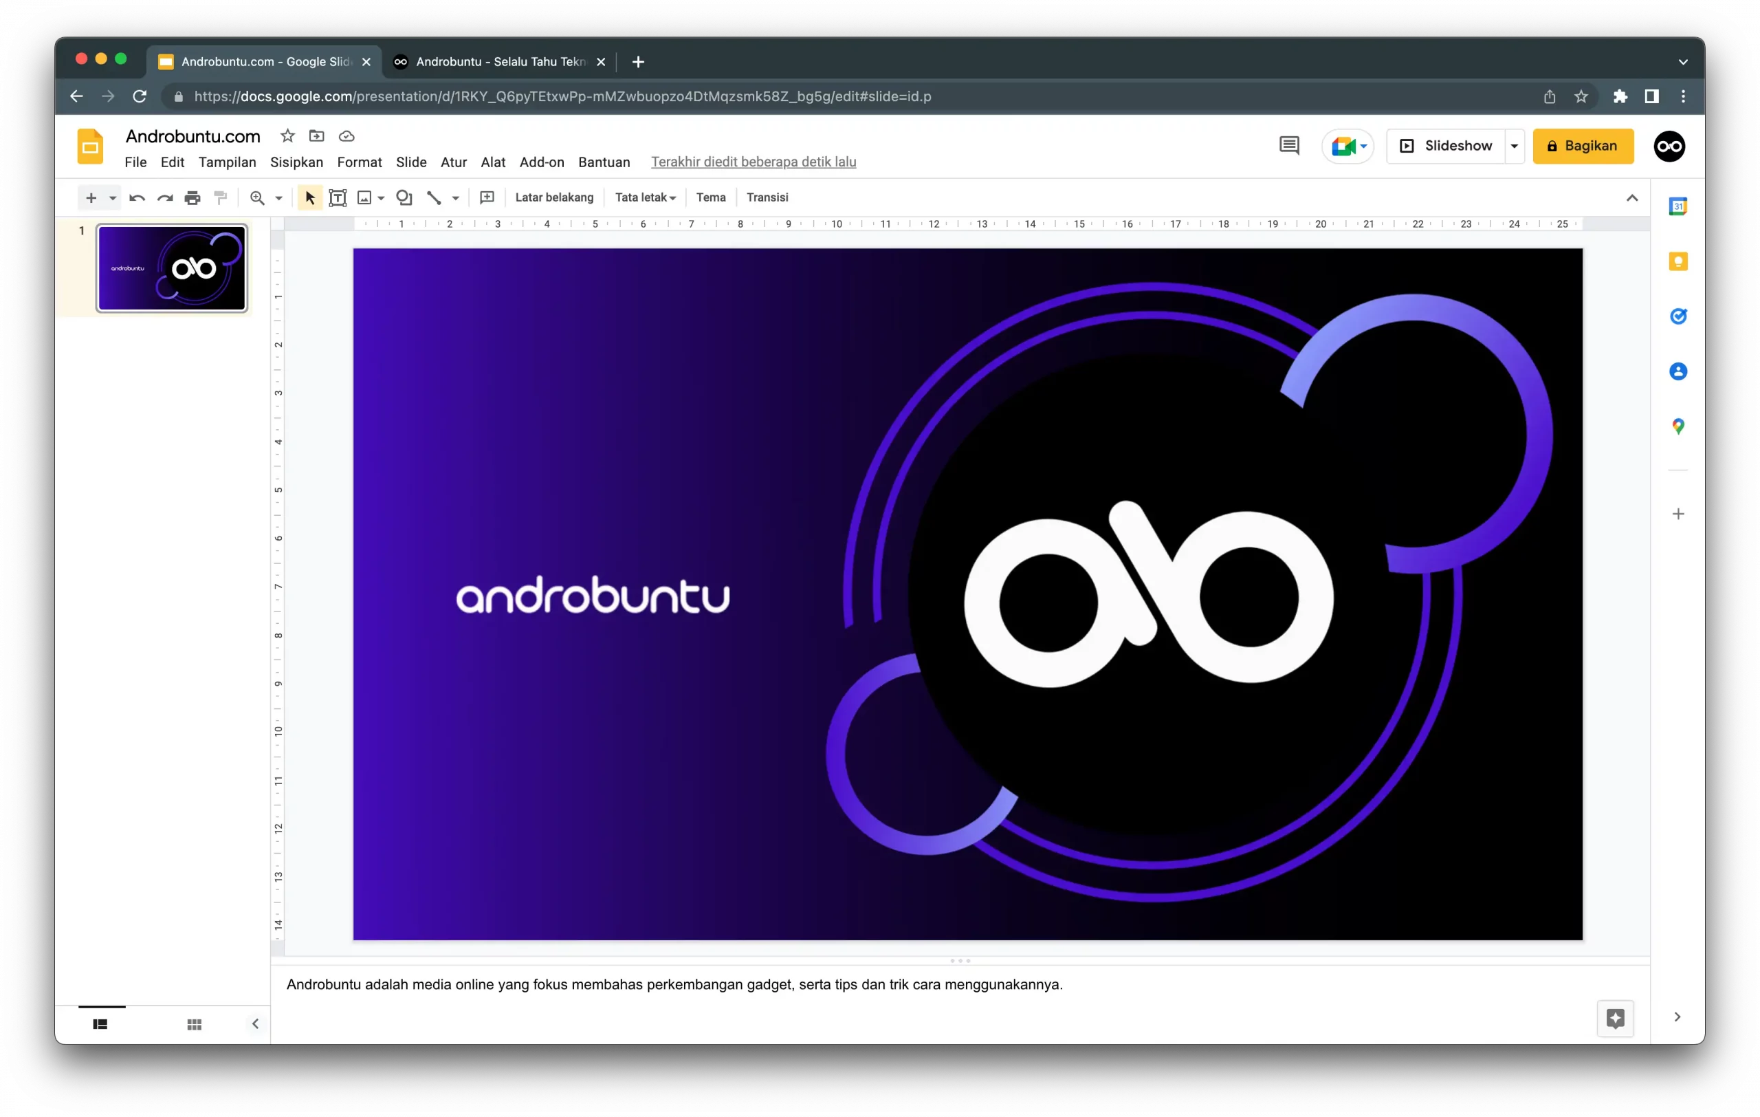Open the Tata letak dropdown
Viewport: 1760px width, 1117px height.
(x=644, y=197)
